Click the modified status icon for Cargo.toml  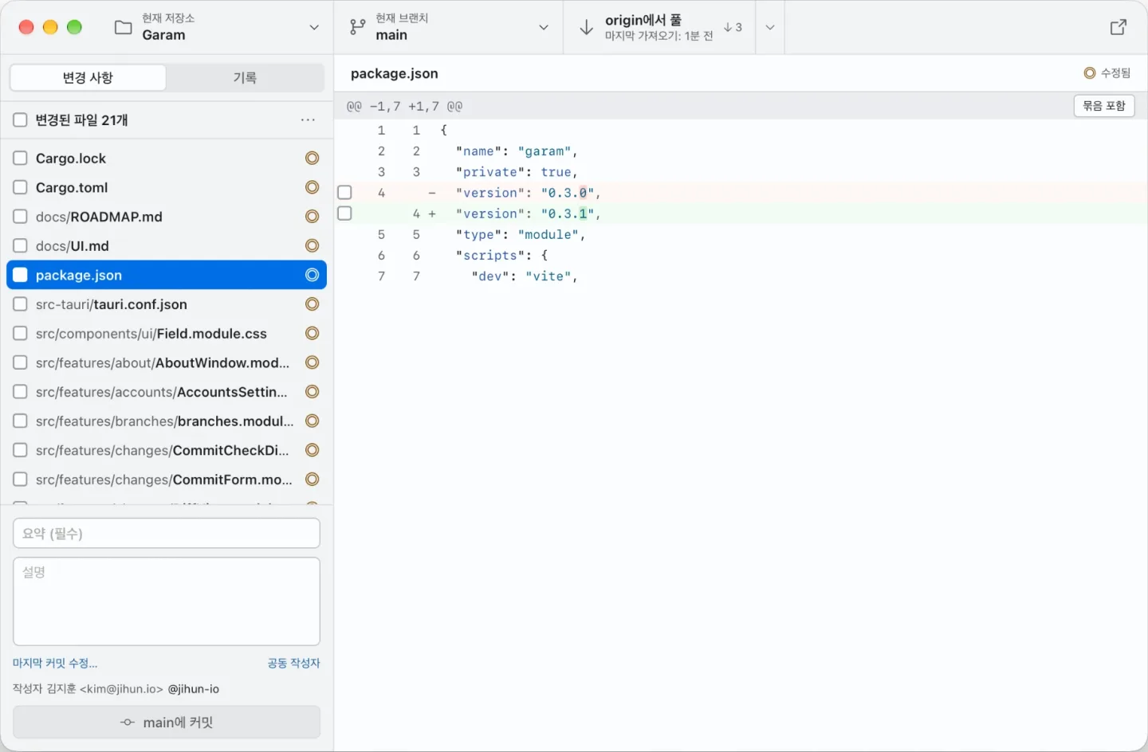click(x=313, y=187)
